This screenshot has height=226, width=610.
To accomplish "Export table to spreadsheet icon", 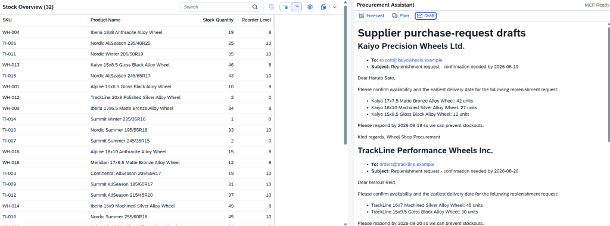I will coord(323,7).
